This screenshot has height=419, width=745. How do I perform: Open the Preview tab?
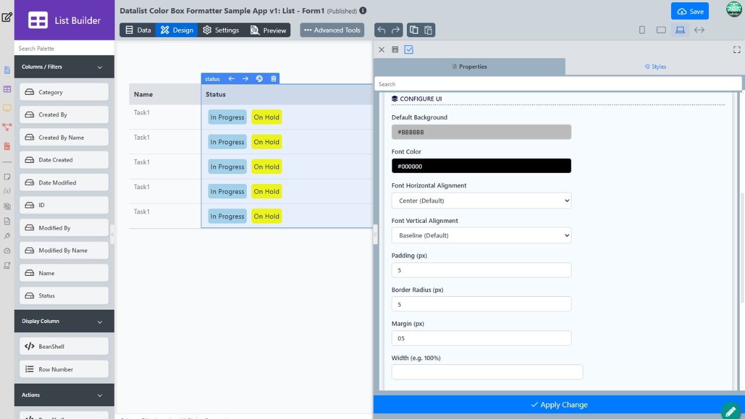pos(268,30)
